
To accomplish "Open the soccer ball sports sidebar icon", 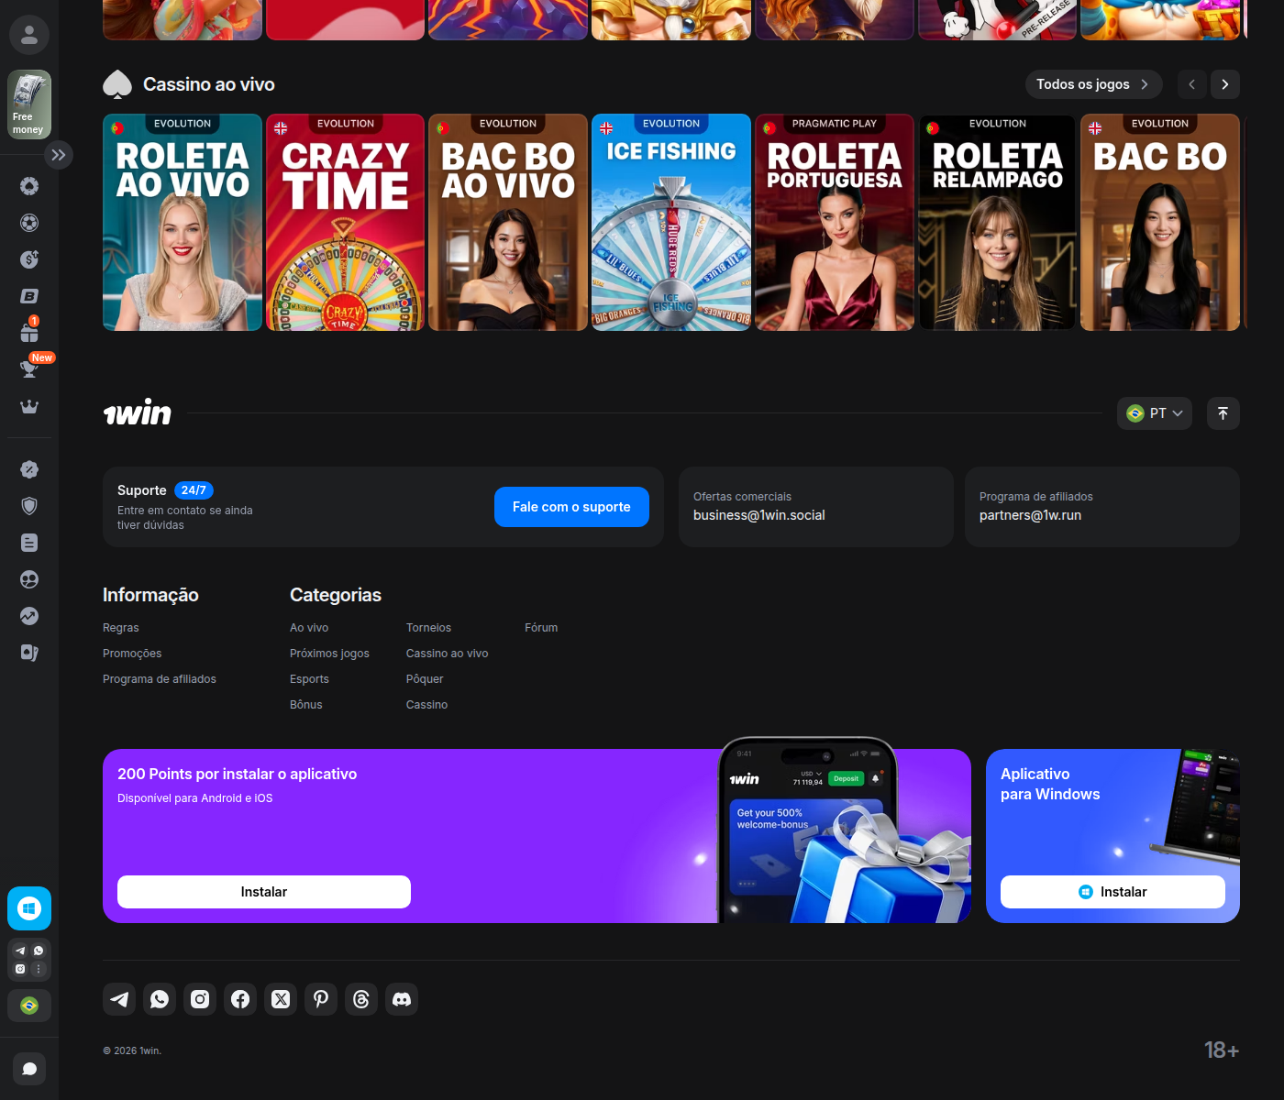I will point(29,223).
